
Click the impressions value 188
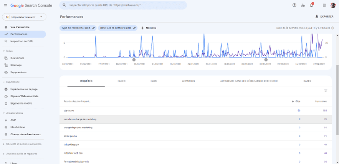pos(325,111)
